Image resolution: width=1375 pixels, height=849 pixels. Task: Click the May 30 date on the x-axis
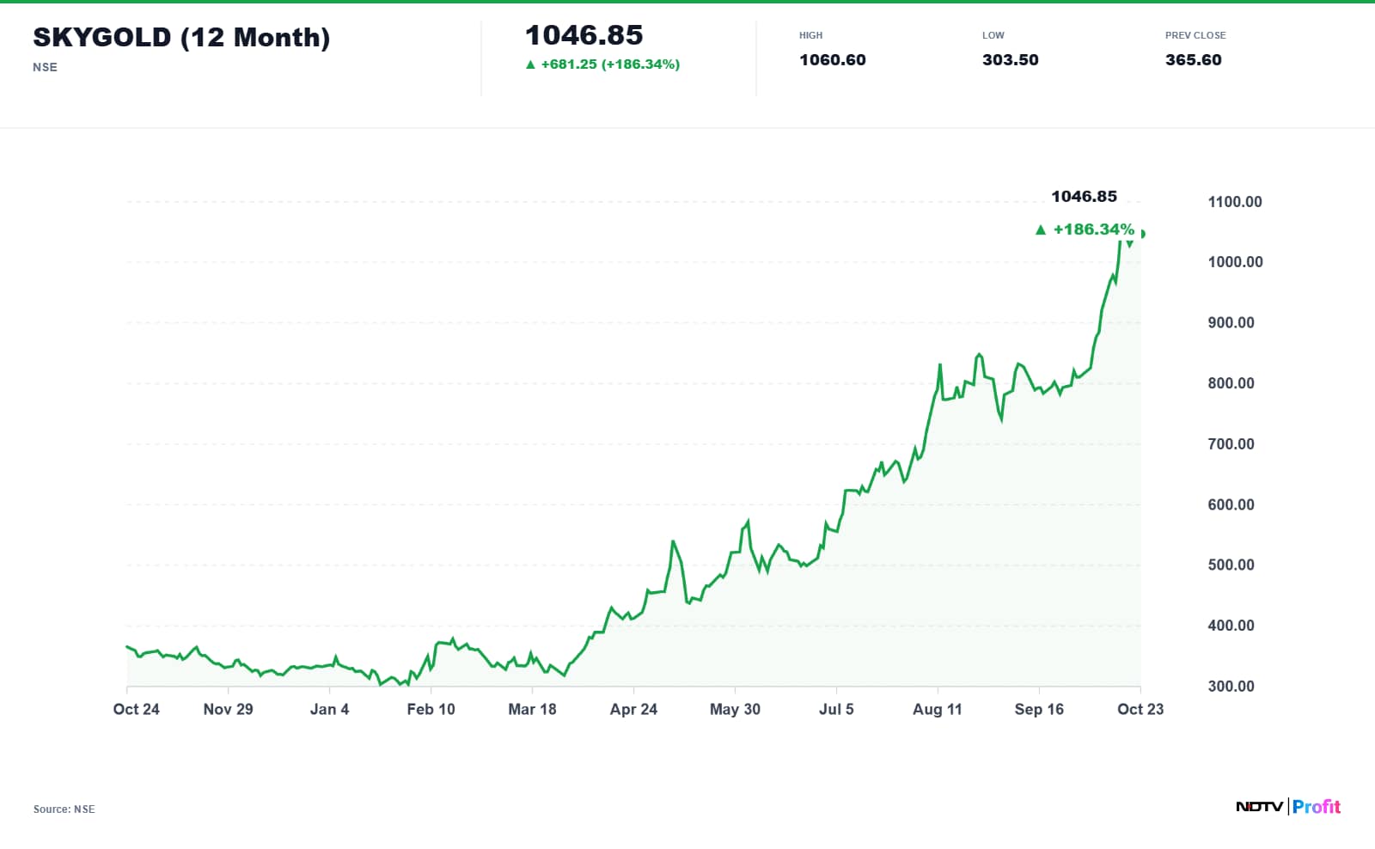coord(735,709)
